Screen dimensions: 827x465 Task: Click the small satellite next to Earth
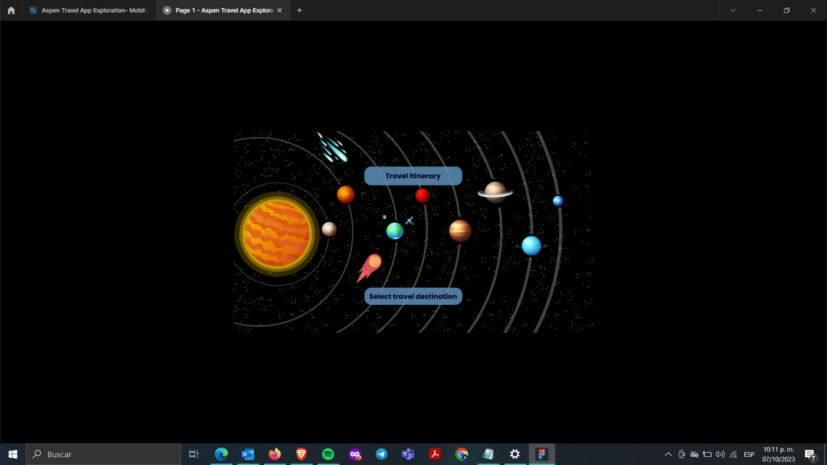click(x=409, y=221)
